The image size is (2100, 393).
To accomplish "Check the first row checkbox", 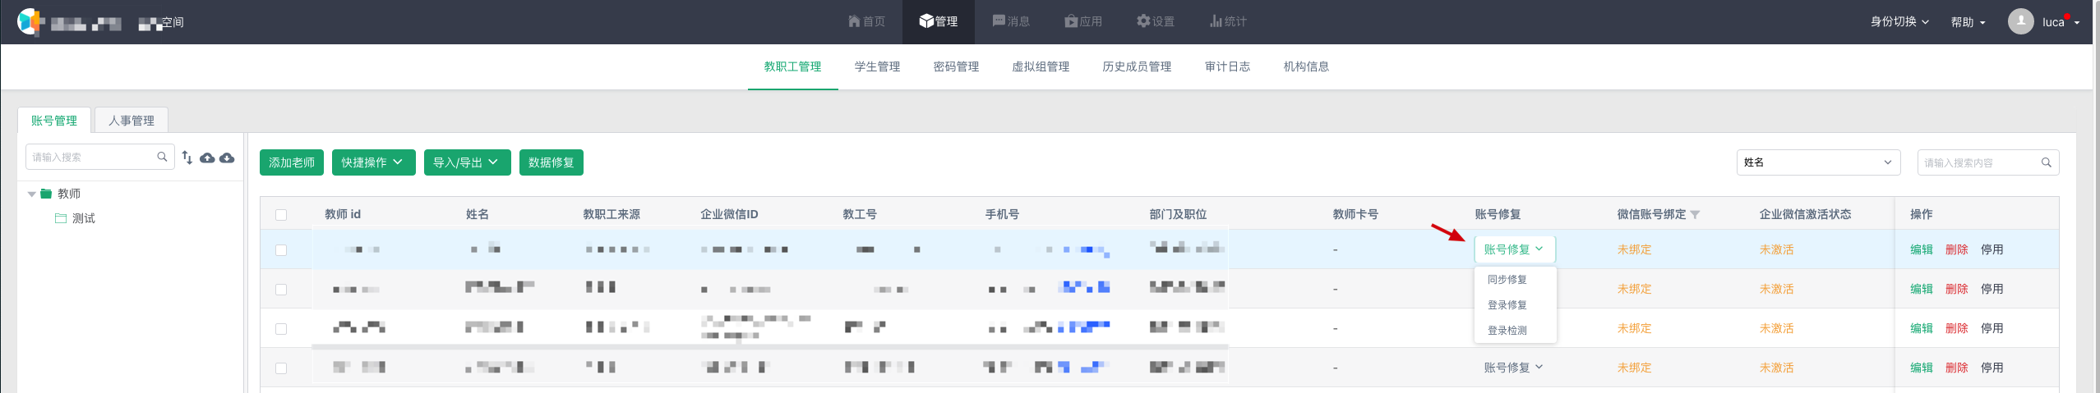I will (x=281, y=250).
